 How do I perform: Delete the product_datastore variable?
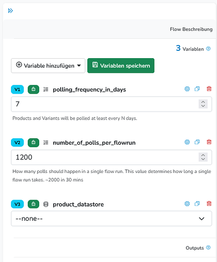click(x=209, y=204)
